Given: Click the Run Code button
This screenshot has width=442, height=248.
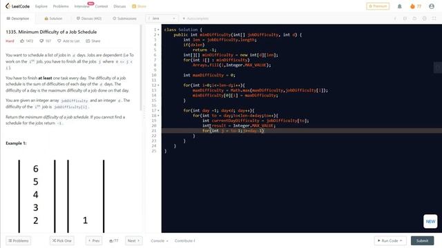Looking at the screenshot, I should click(x=390, y=240).
